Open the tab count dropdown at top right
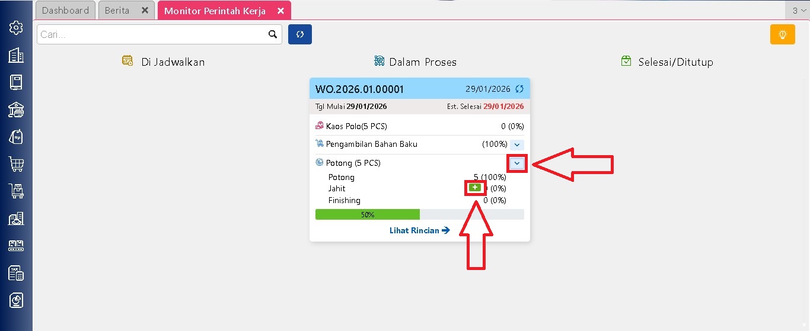This screenshot has width=810, height=331. 799,11
